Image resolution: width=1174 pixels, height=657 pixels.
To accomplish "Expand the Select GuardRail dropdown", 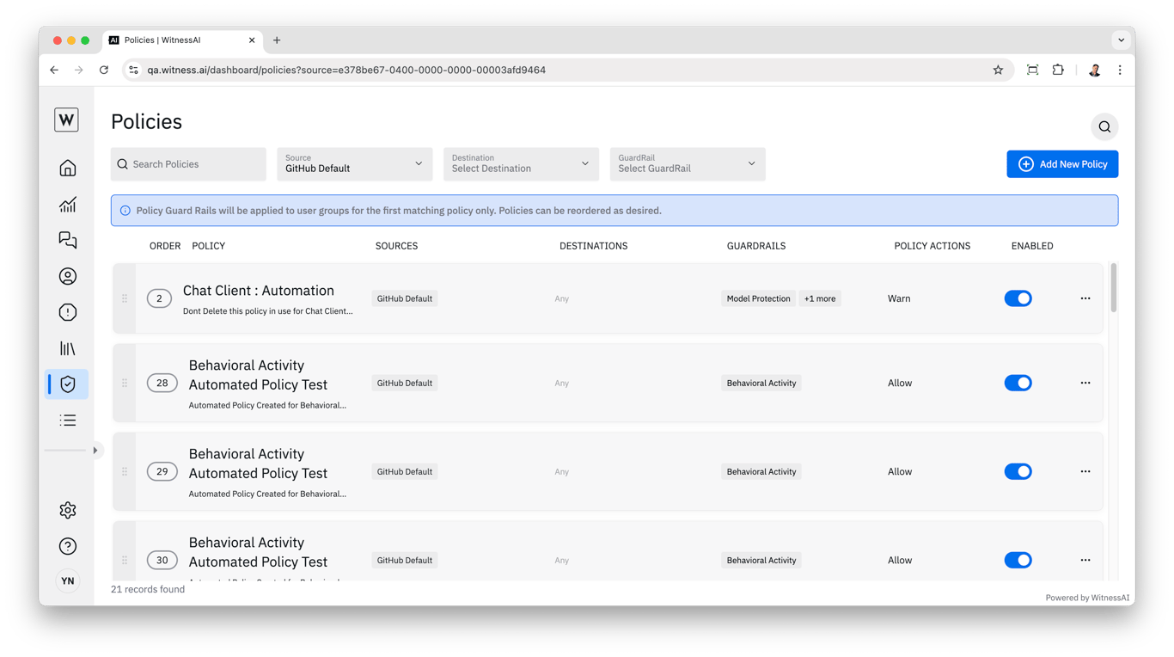I will tap(687, 164).
